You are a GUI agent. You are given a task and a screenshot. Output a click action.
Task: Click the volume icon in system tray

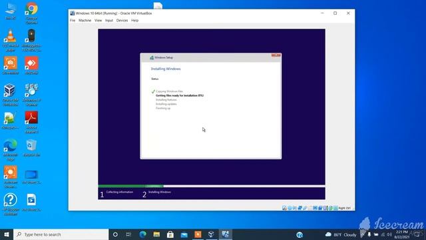389,235
